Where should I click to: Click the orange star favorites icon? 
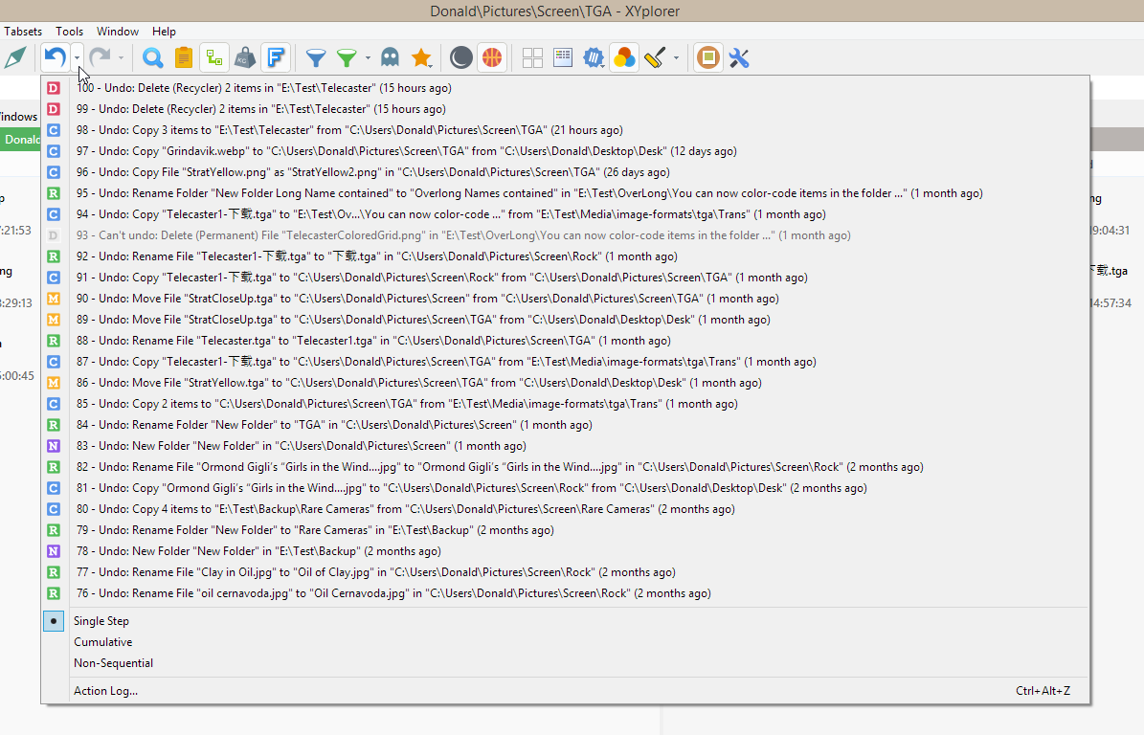tap(421, 58)
